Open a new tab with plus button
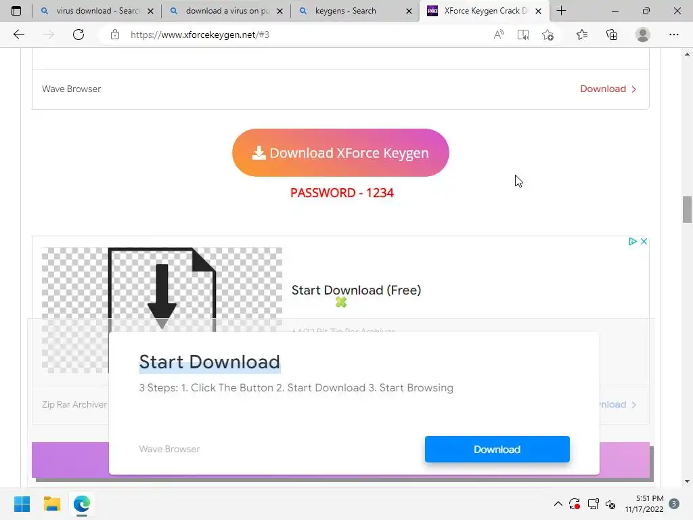 [x=561, y=11]
